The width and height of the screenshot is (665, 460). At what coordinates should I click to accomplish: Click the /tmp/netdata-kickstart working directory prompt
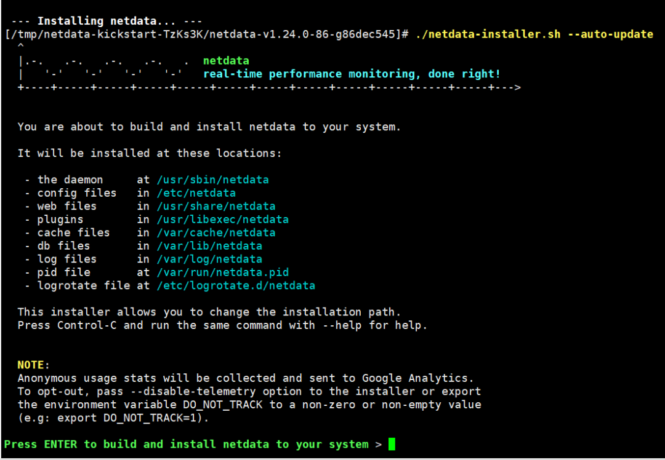206,34
